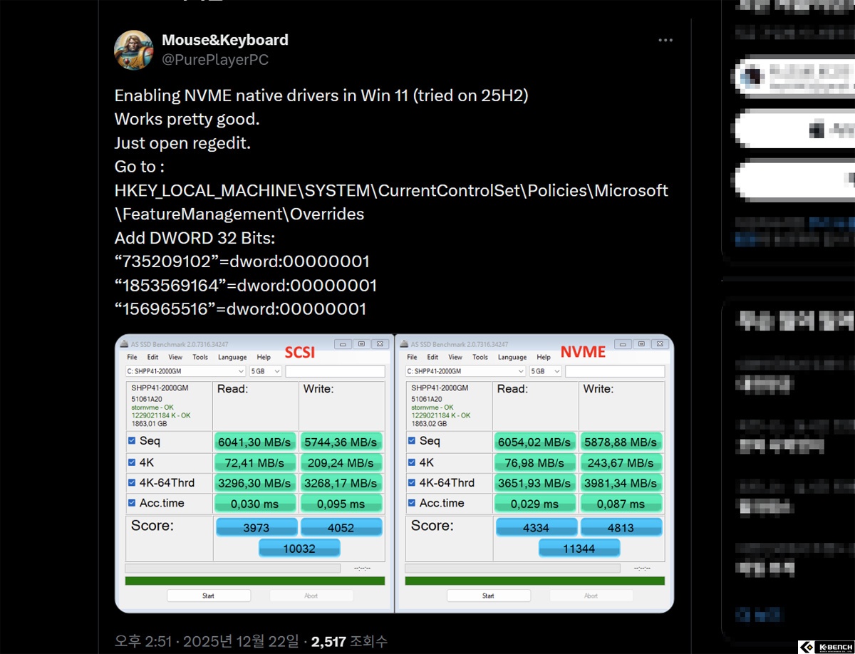Select access time value 0,087 ms
This screenshot has width=855, height=654.
point(622,504)
